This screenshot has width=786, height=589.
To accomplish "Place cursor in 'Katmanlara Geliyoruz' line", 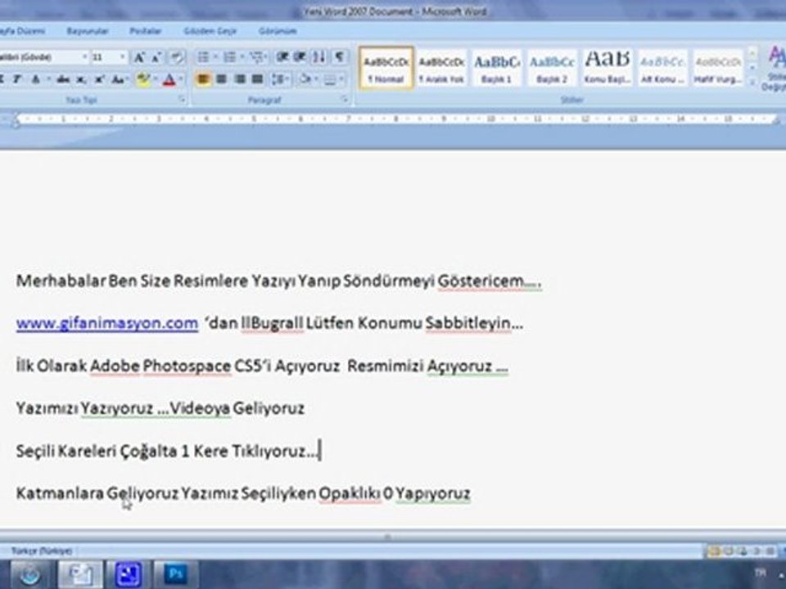I will coord(243,494).
